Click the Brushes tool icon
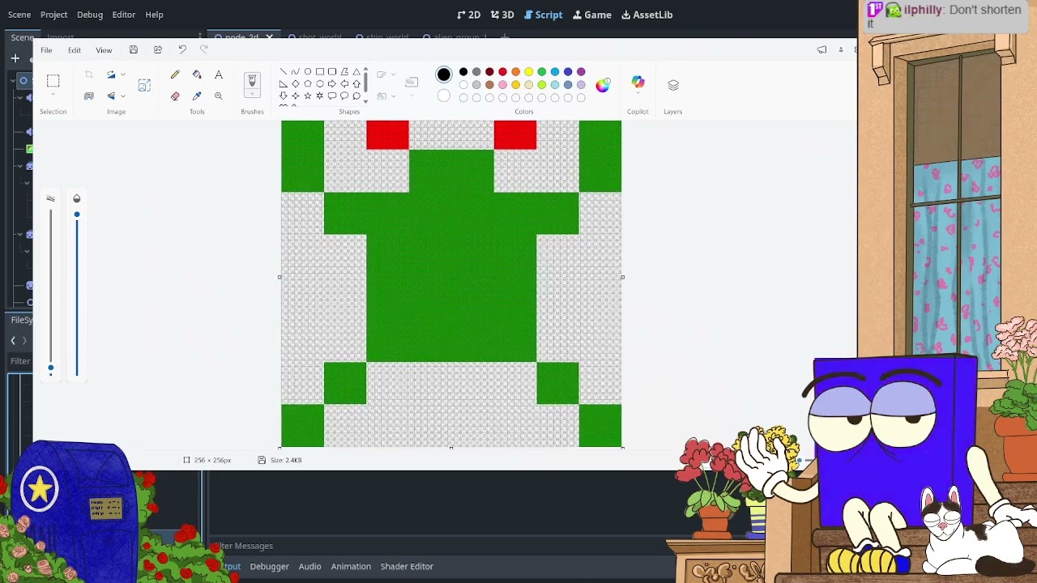1037x583 pixels. pos(252,80)
